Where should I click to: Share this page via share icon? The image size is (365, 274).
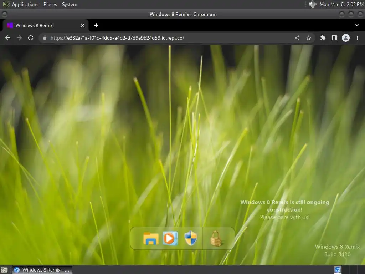tap(297, 38)
